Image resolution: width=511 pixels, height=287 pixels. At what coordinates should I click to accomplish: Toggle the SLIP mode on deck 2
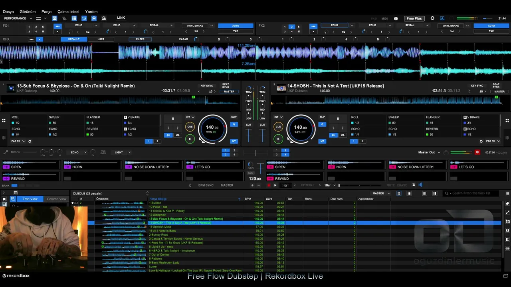pos(322,117)
